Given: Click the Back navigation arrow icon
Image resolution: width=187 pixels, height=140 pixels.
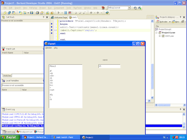Looking at the screenshot, I should tap(91, 13).
